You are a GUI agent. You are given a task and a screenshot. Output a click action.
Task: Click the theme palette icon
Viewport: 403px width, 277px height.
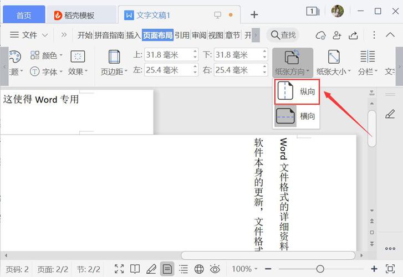(15, 57)
